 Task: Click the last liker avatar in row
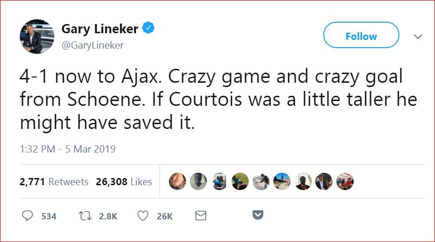pos(345,181)
